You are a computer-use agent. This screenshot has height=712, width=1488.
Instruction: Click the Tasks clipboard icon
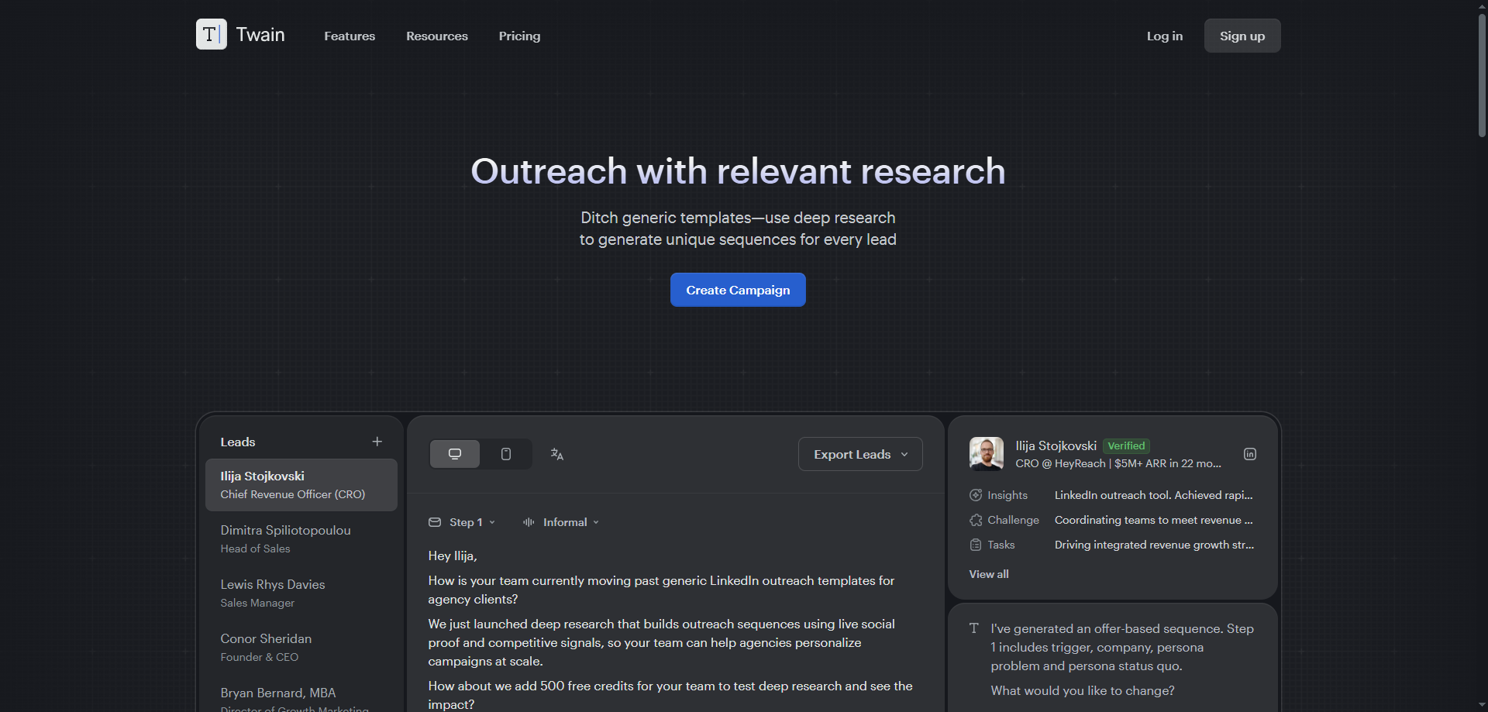pyautogui.click(x=976, y=545)
